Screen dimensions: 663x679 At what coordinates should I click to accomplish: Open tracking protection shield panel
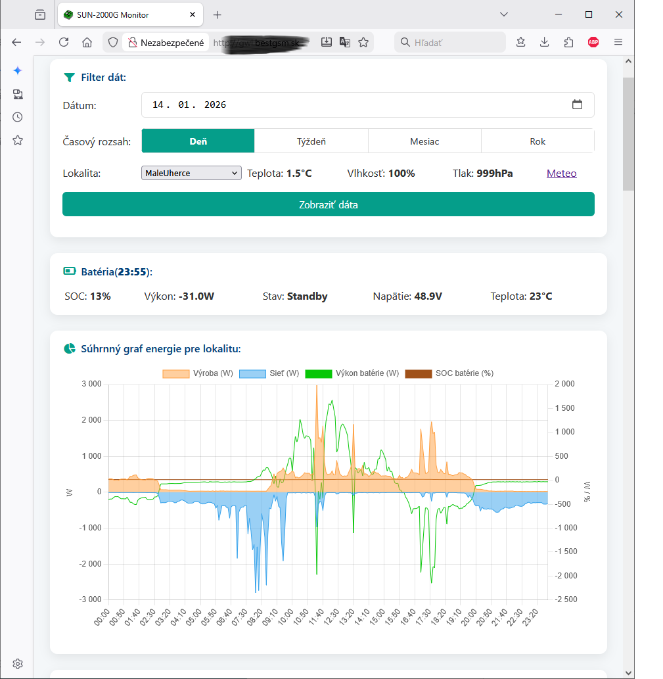coord(113,42)
